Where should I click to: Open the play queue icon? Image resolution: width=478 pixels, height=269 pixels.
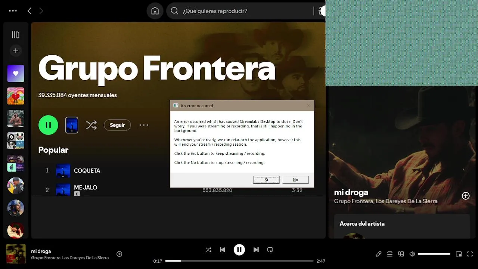(390, 254)
